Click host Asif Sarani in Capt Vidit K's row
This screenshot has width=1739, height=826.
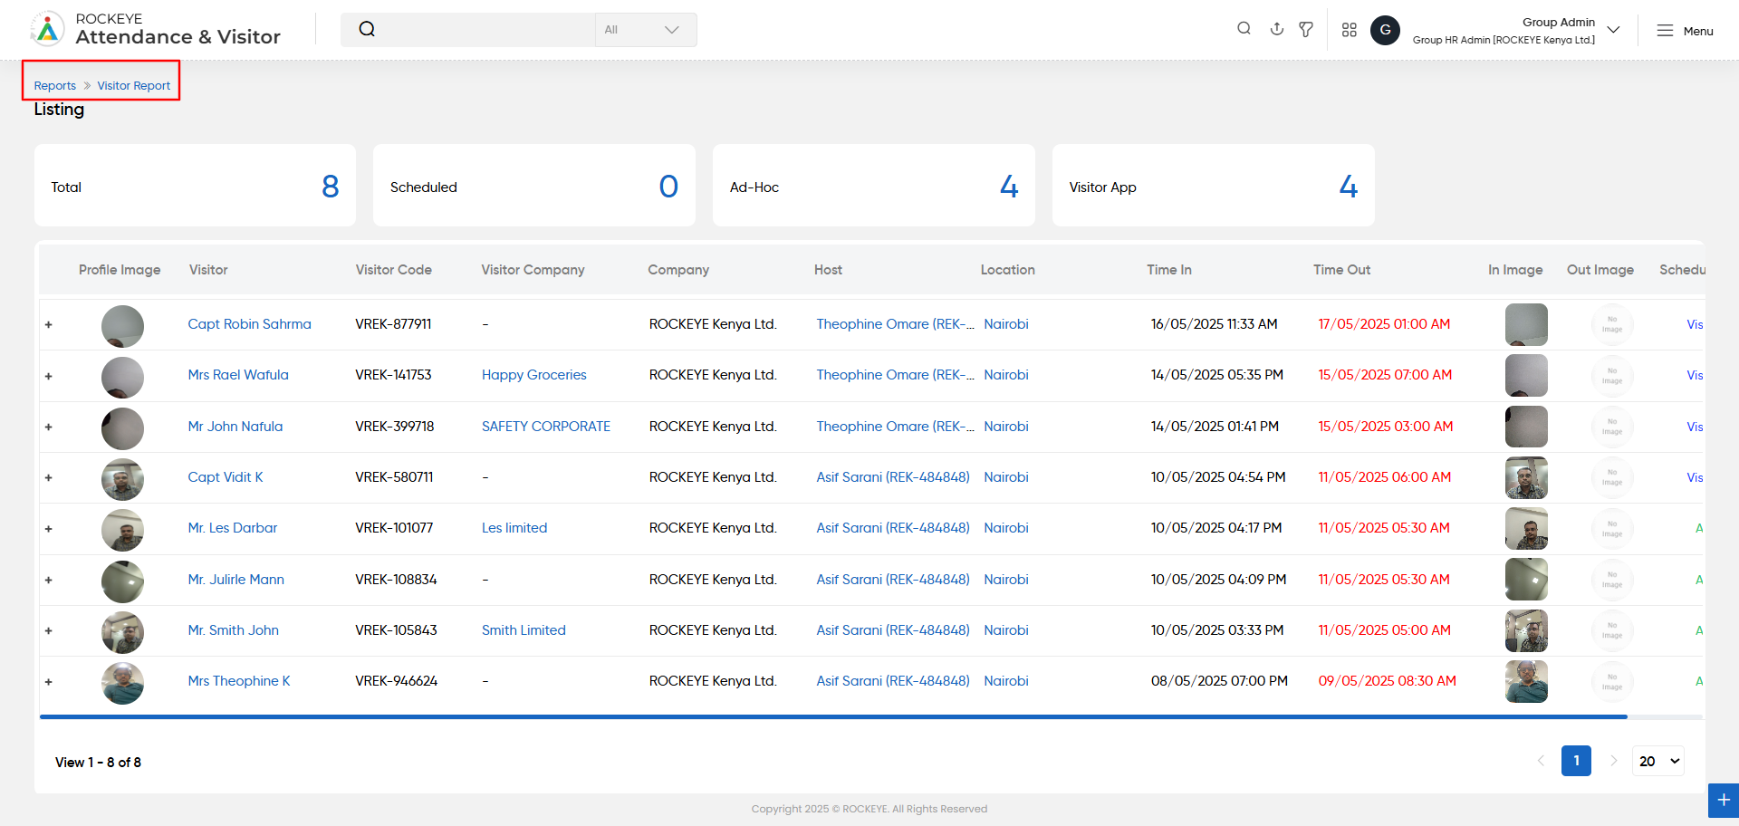(x=893, y=477)
